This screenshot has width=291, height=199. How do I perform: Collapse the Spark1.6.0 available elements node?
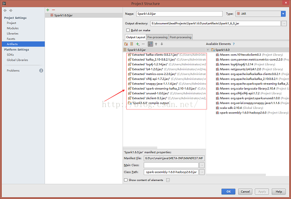click(208, 50)
